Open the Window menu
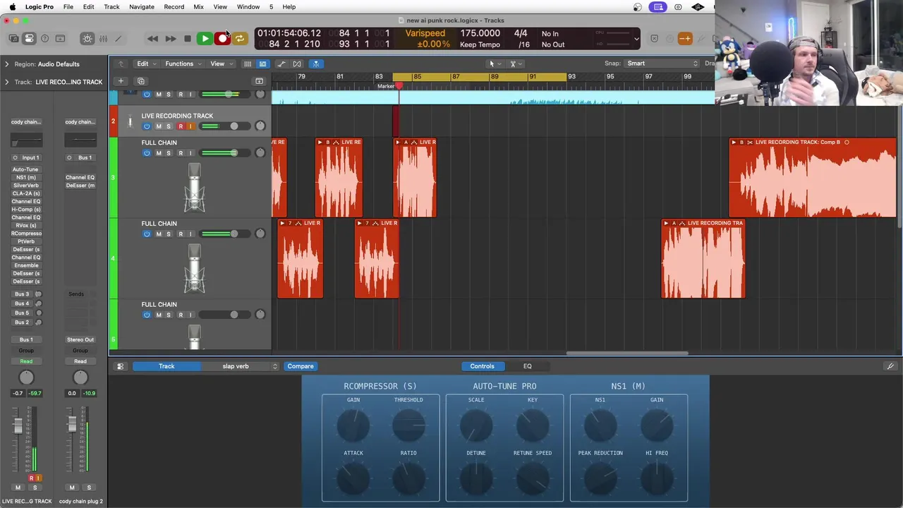903x508 pixels. tap(248, 6)
